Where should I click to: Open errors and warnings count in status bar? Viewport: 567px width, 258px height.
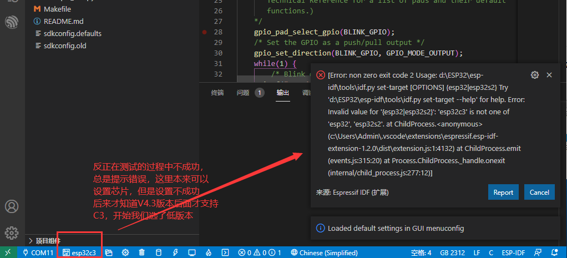point(259,252)
